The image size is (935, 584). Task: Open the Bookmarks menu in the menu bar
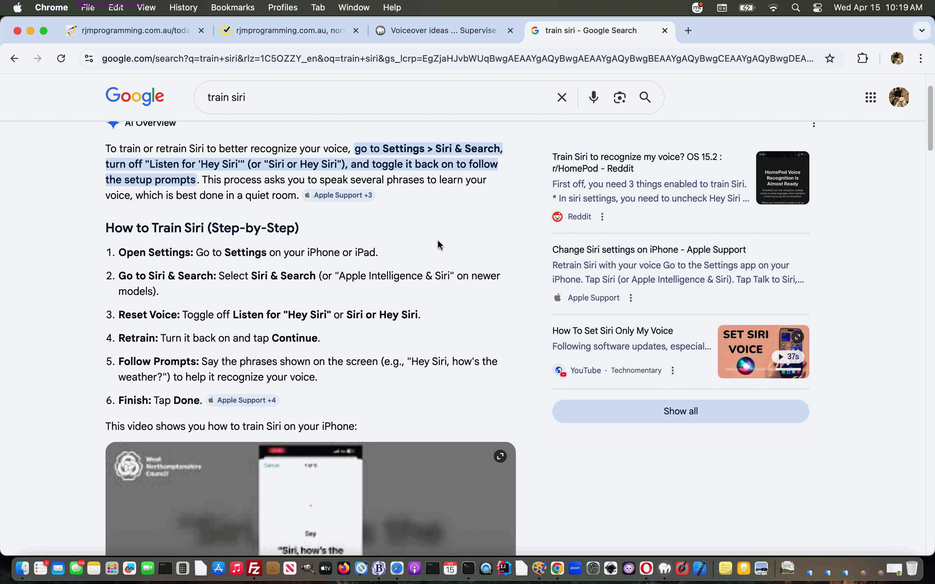coord(232,7)
